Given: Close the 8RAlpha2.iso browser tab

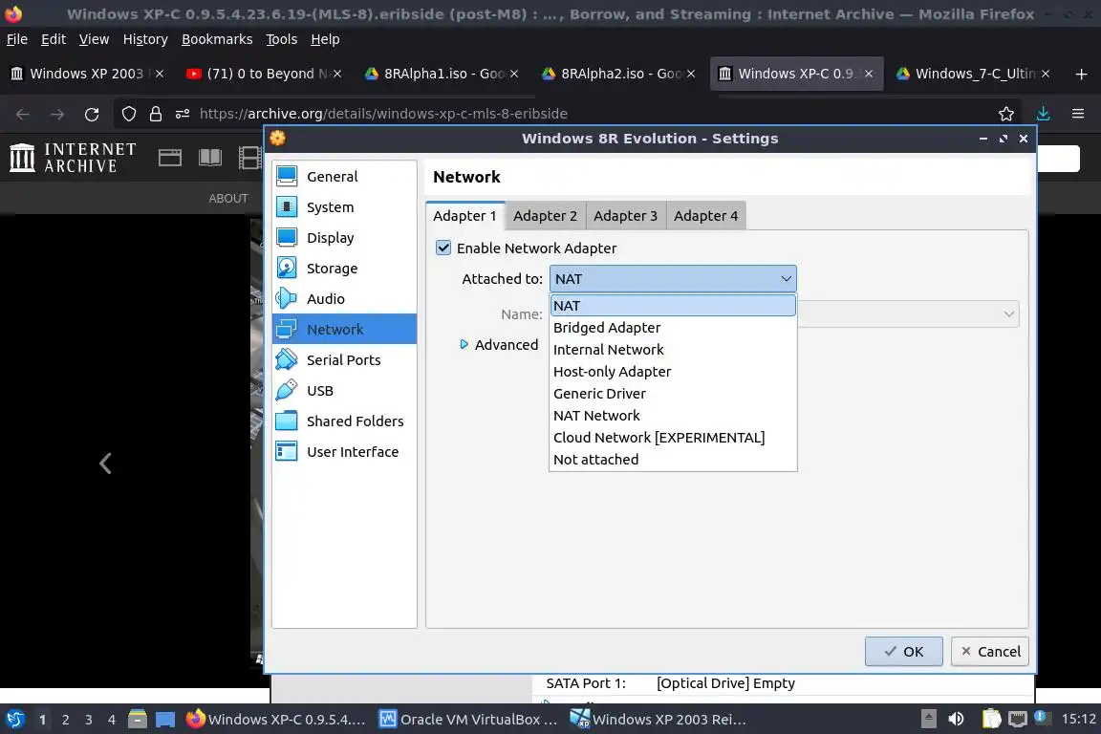Looking at the screenshot, I should click(x=691, y=74).
